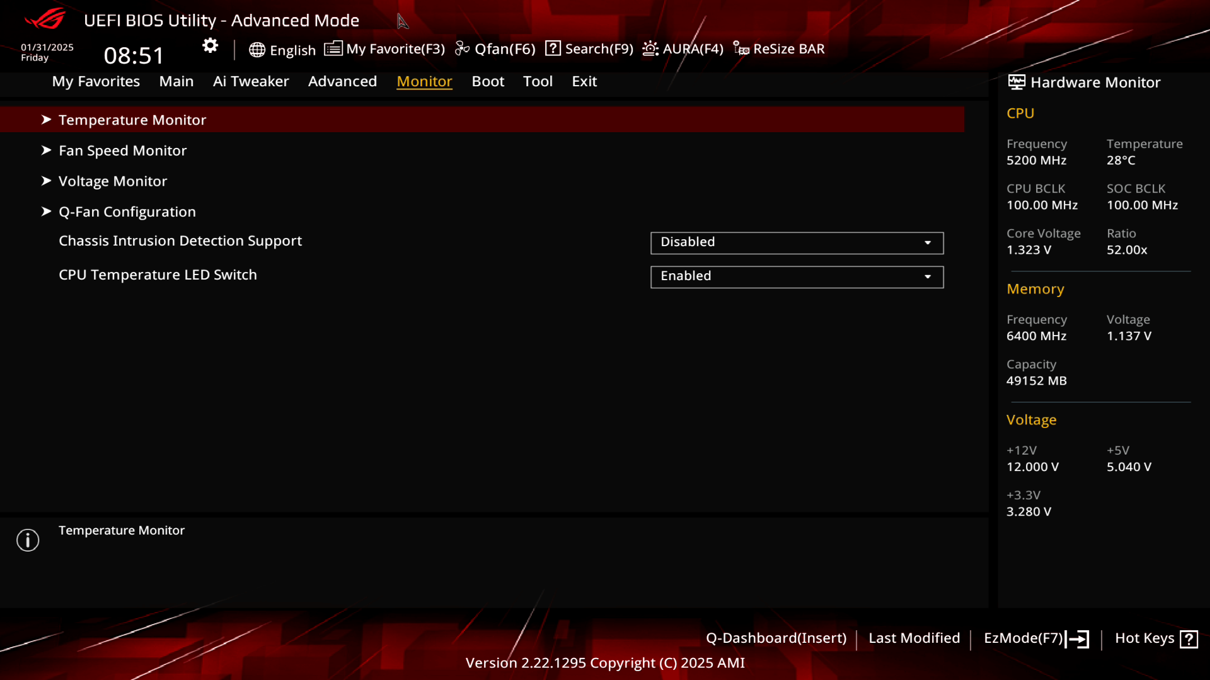Click Last Modified button
The height and width of the screenshot is (680, 1210).
coord(914,638)
